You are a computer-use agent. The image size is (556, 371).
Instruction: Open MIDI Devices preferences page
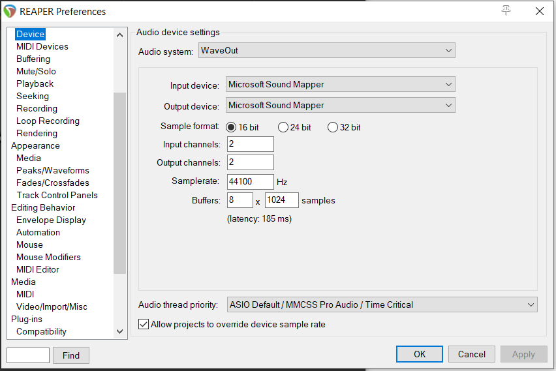coord(42,46)
